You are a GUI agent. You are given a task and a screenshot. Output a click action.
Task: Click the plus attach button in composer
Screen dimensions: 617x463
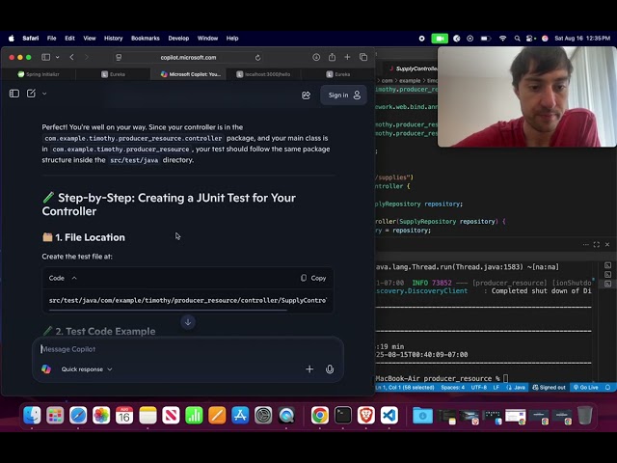pos(309,369)
